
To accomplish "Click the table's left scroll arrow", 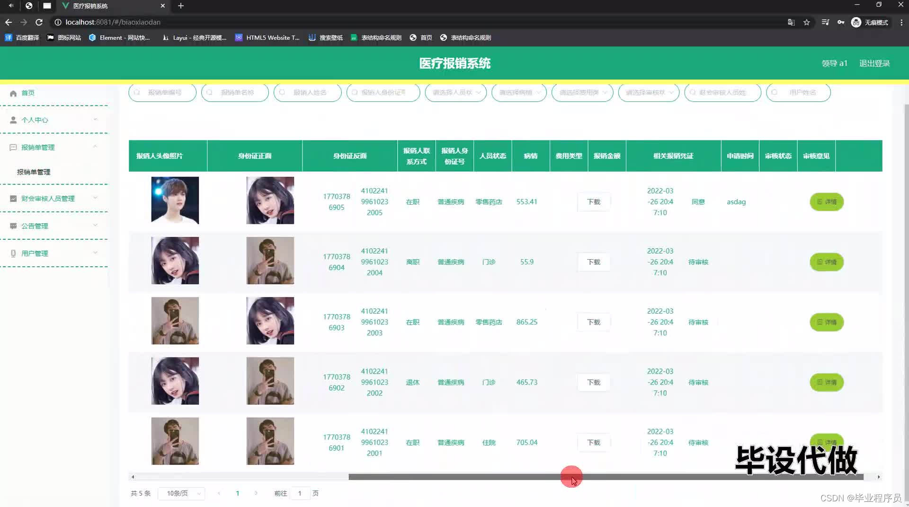I will 133,477.
